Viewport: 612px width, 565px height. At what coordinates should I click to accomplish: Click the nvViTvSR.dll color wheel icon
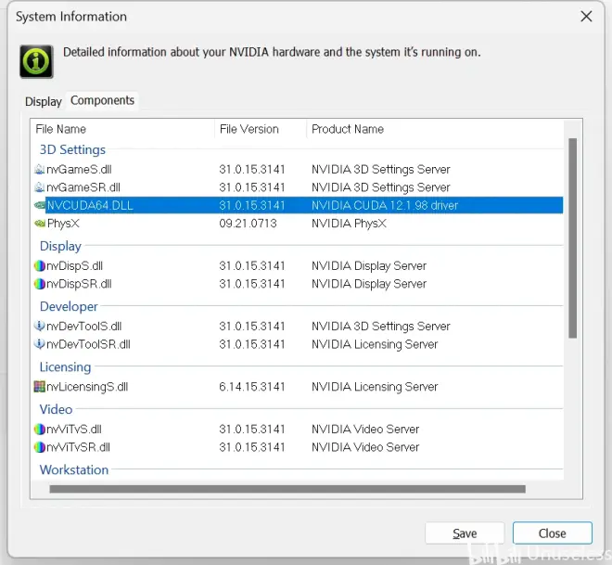[40, 447]
